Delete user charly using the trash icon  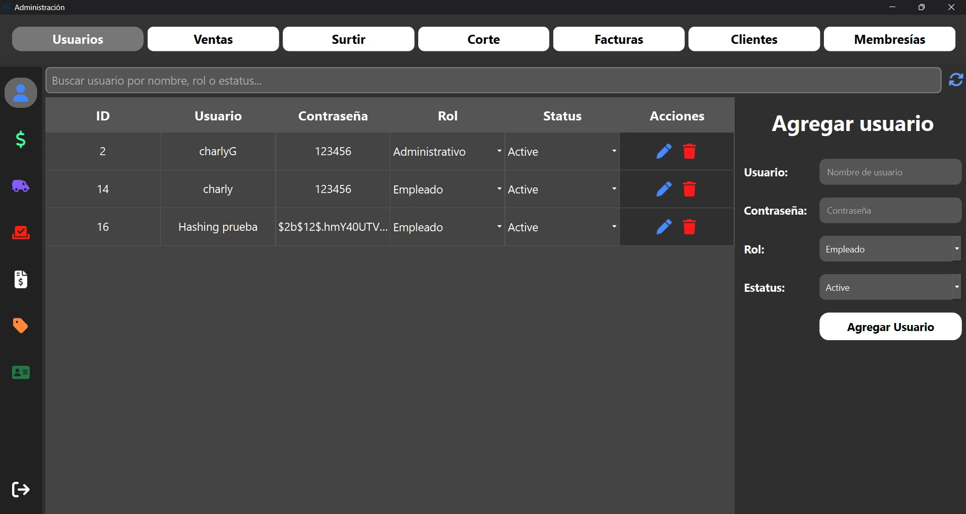click(x=689, y=189)
